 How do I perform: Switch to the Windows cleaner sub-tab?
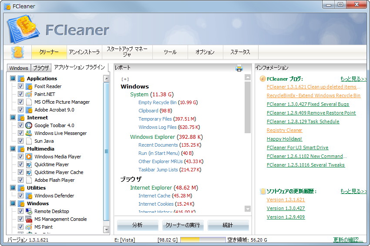coord(19,68)
